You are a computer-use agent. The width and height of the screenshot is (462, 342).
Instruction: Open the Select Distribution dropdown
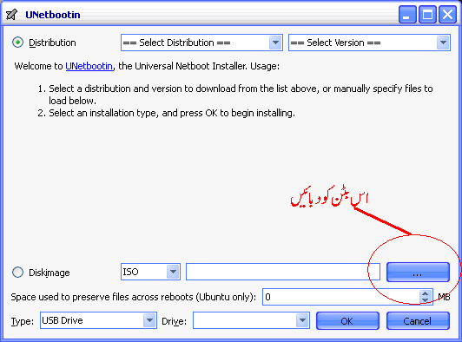point(201,43)
